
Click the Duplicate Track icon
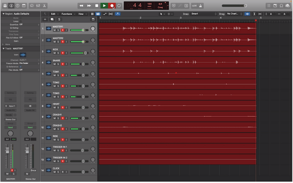(x=52, y=19)
